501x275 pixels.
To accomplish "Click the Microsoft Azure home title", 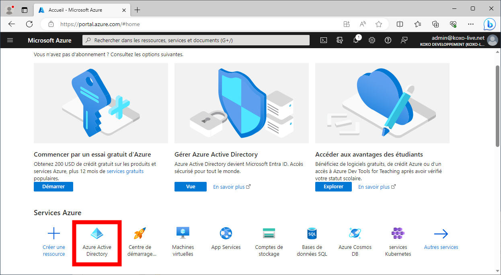I will tap(50, 41).
